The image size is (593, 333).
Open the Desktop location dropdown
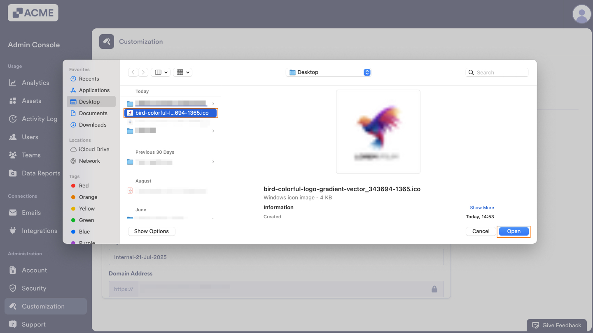click(328, 72)
